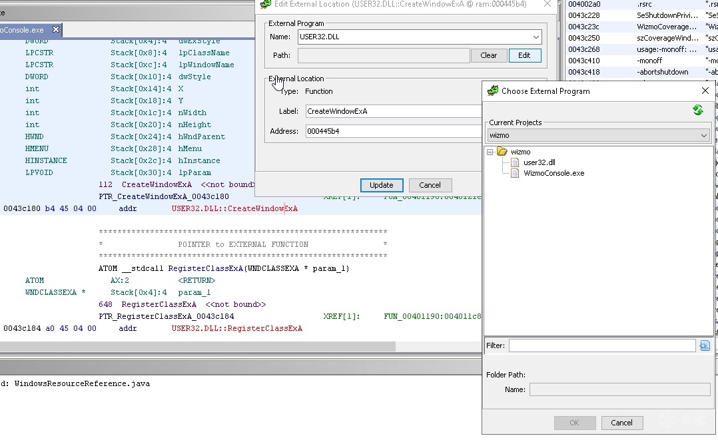Image resolution: width=718 pixels, height=440 pixels.
Task: Click address 0043c184 in listing
Action: pyautogui.click(x=21, y=328)
